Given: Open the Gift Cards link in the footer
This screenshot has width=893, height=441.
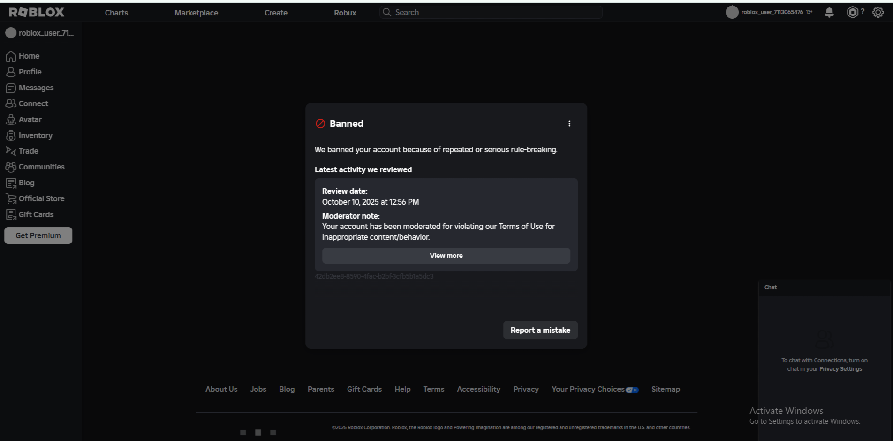Looking at the screenshot, I should (364, 390).
